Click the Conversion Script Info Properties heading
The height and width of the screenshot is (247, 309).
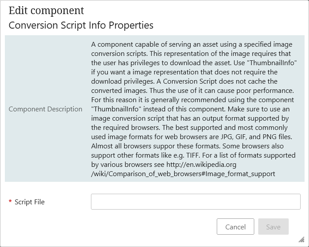(x=81, y=25)
